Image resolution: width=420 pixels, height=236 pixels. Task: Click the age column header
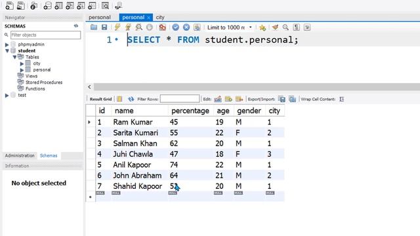[x=223, y=111]
